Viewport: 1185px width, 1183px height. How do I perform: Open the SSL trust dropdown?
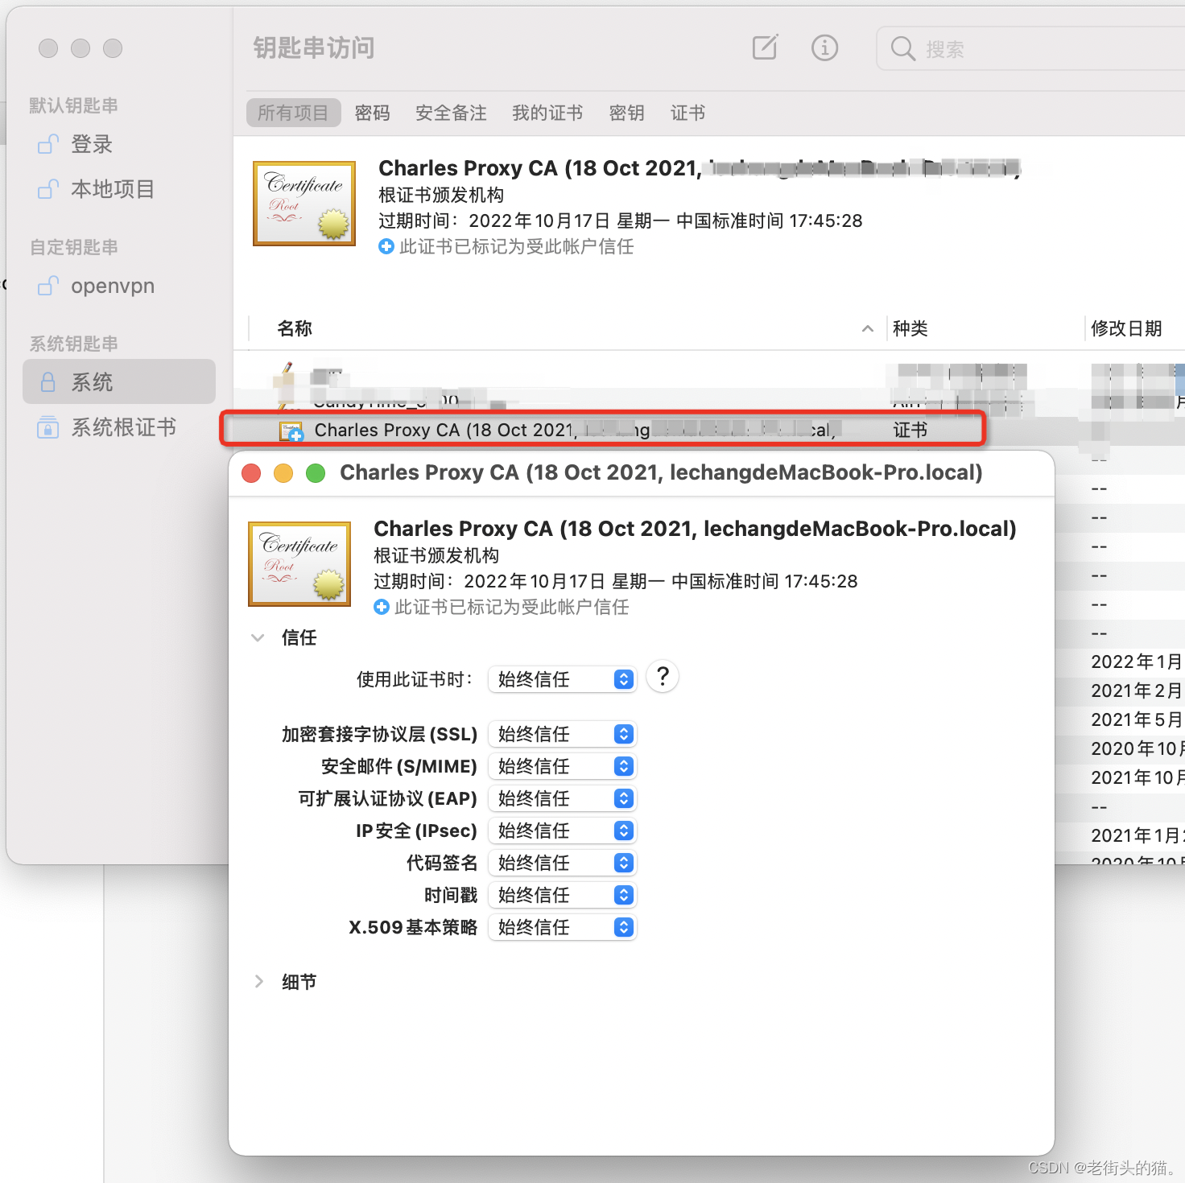[x=562, y=734]
